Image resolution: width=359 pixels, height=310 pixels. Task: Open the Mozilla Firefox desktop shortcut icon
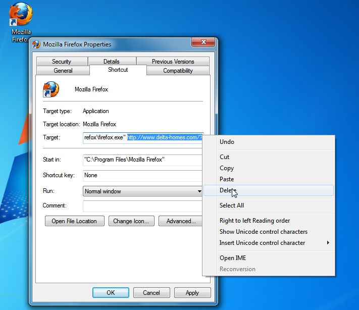[21, 14]
